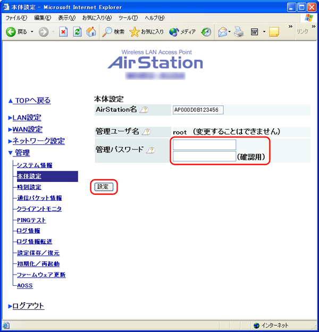The width and height of the screenshot is (319, 332).
Task: Click the AirStation名 text field
Action: 198,110
